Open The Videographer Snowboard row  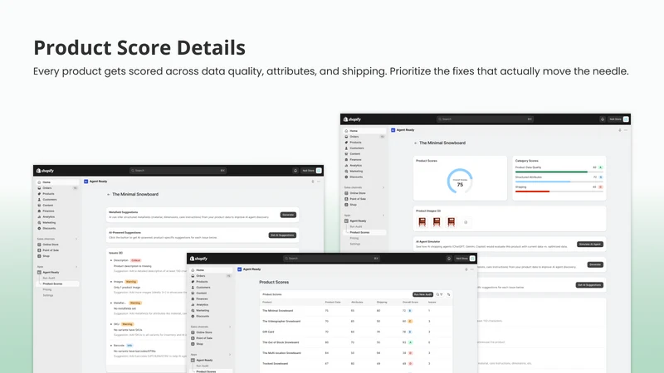coord(355,322)
